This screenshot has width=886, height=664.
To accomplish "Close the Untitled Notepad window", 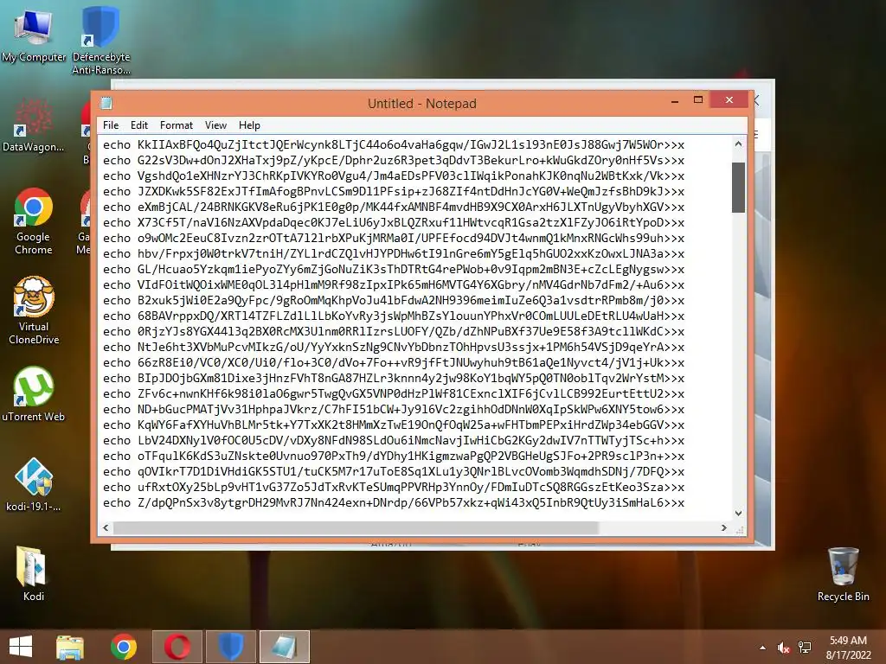I will (729, 100).
